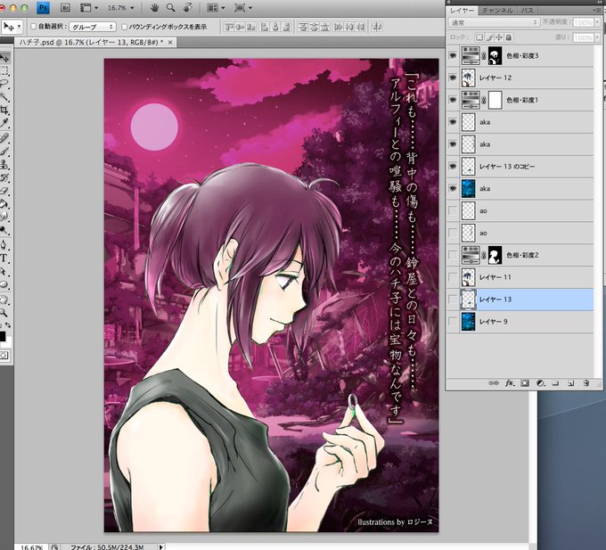606x550 pixels.
Task: Select the History Brush tool
Action: tap(4, 177)
